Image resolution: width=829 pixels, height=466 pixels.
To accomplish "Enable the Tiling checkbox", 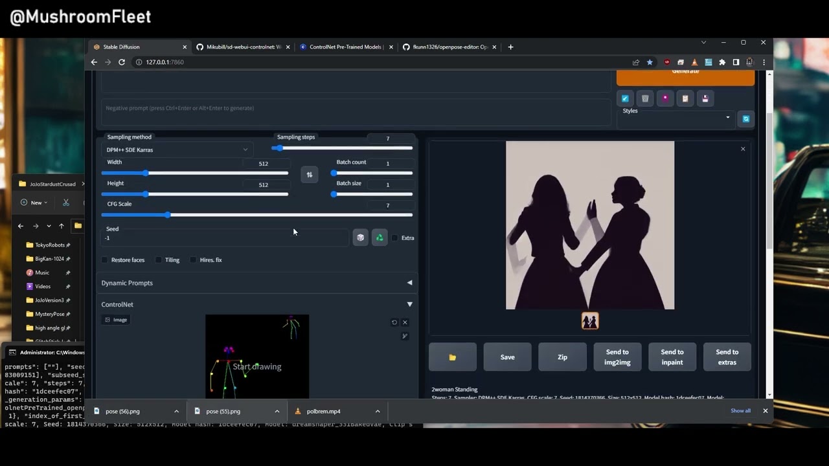I will coord(159,260).
